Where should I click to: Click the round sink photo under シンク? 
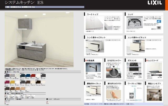pos(135,22)
